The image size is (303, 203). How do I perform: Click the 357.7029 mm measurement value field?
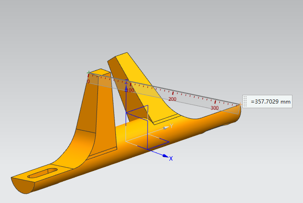click(x=270, y=101)
